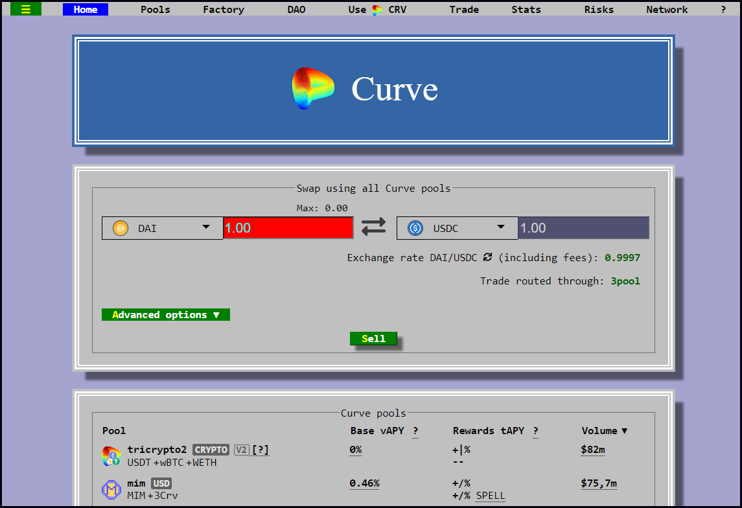Screen dimensions: 742x508
Task: Click the 0.9997 exchange rate value
Action: pos(622,258)
